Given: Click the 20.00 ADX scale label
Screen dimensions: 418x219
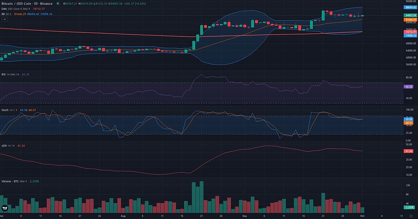Looking at the screenshot, I should pyautogui.click(x=409, y=167).
